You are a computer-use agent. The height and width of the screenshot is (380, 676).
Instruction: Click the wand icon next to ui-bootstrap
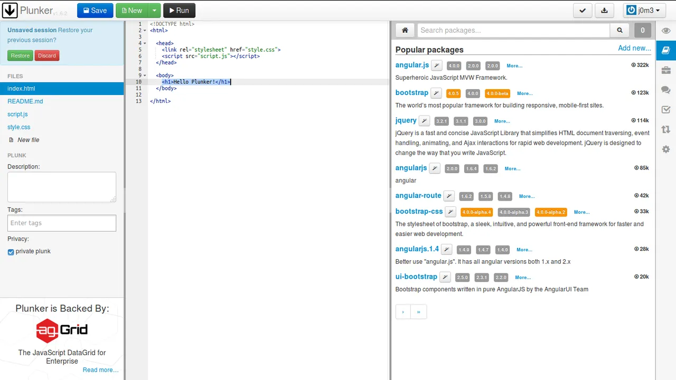pos(445,277)
